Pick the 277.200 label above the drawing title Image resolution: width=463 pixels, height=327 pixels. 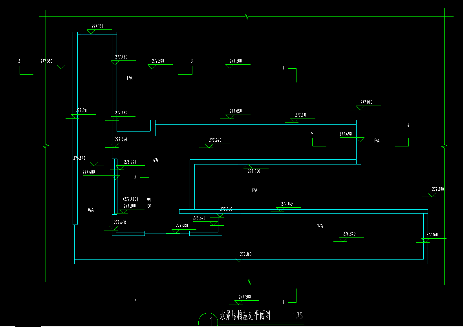245,297
